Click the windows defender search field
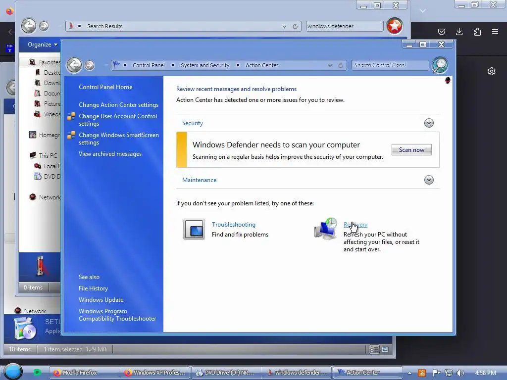Screen dimensions: 507x380 345,26
